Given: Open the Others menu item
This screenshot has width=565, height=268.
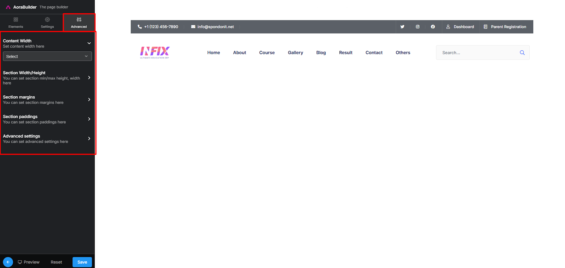Looking at the screenshot, I should (x=403, y=52).
